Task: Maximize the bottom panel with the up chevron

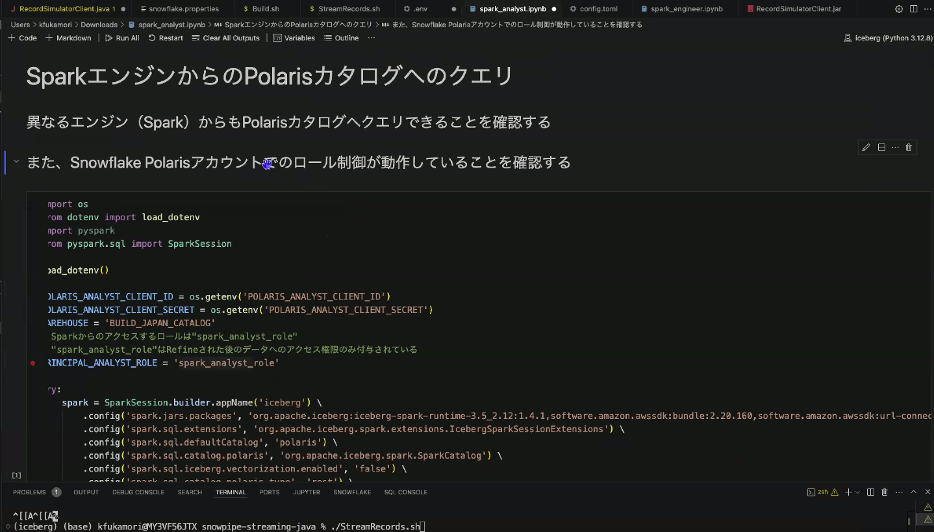Action: tap(913, 492)
